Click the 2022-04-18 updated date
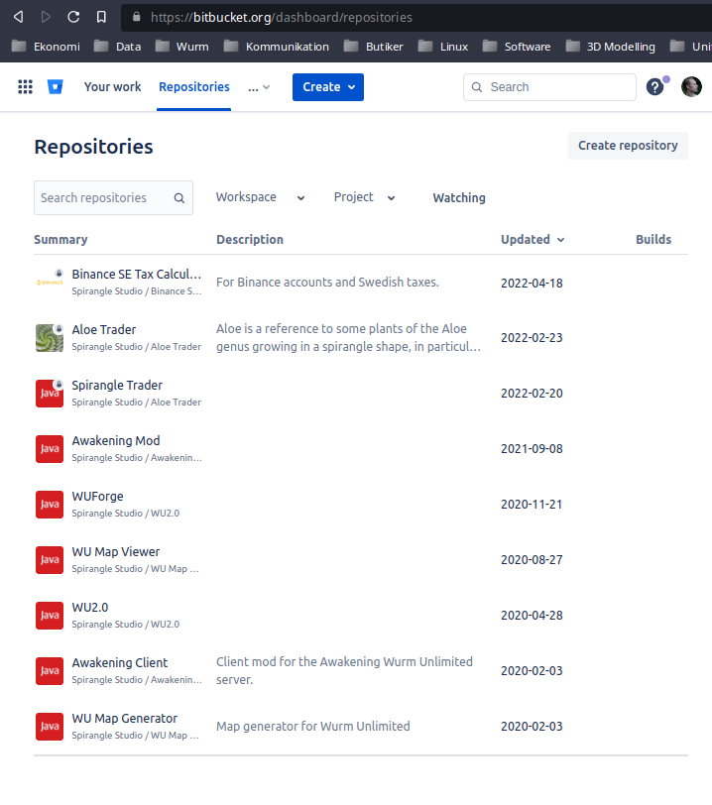Image resolution: width=712 pixels, height=805 pixels. click(532, 284)
